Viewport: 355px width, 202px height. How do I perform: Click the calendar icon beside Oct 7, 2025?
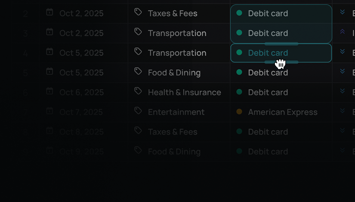click(x=49, y=111)
